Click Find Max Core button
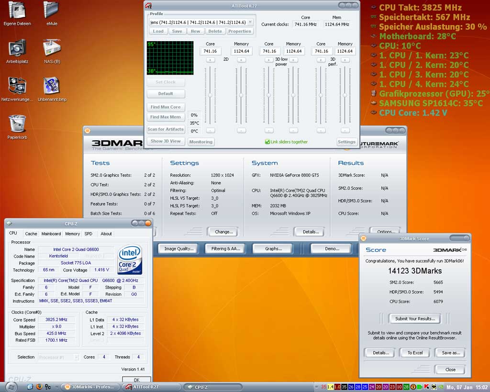Viewport: 490px width, 392px height. pyautogui.click(x=166, y=107)
